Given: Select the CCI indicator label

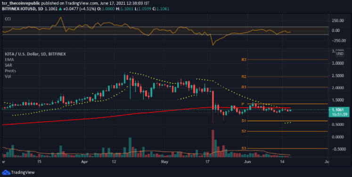Looking at the screenshot, I should tap(8, 19).
